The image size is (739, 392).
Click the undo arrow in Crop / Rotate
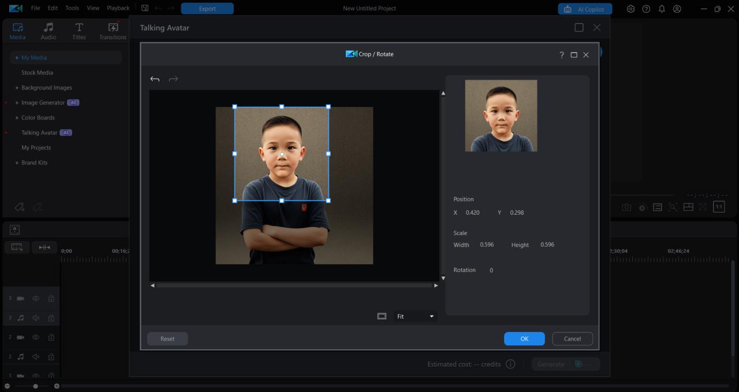pyautogui.click(x=155, y=79)
